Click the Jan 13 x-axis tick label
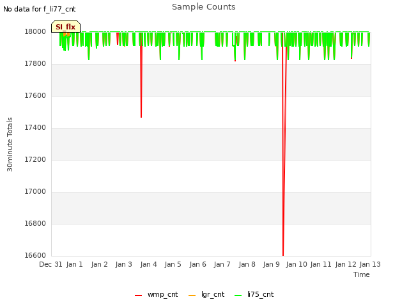This screenshot has height=307, width=409. 370,264
